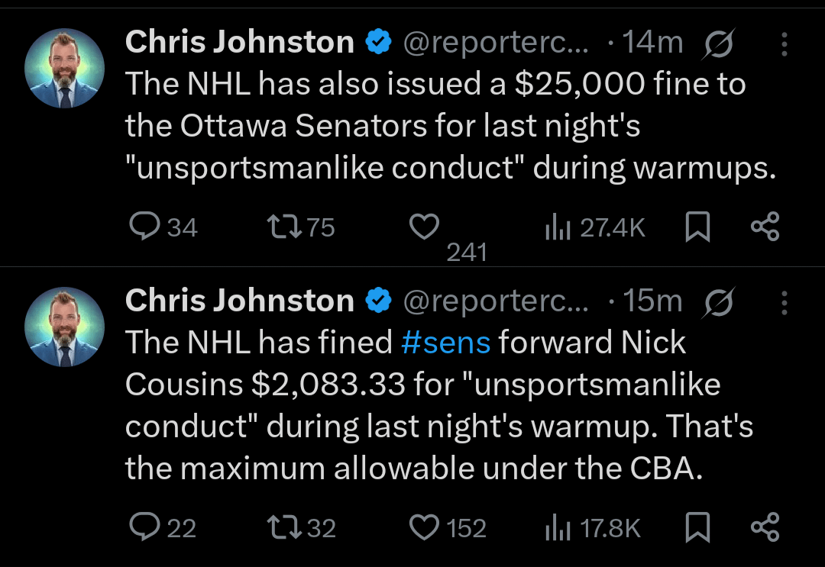Click the verified badge next to Chris Johnston

coord(377,42)
